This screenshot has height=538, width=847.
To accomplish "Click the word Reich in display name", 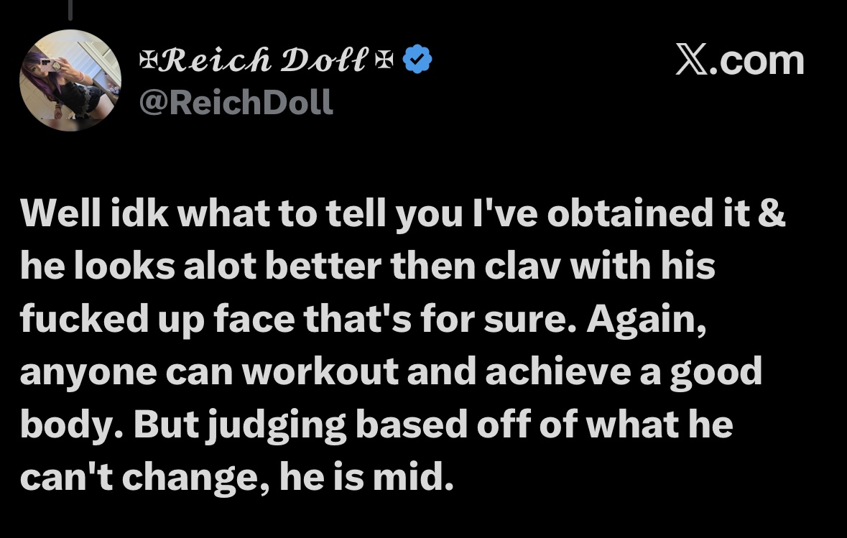I will [x=215, y=59].
